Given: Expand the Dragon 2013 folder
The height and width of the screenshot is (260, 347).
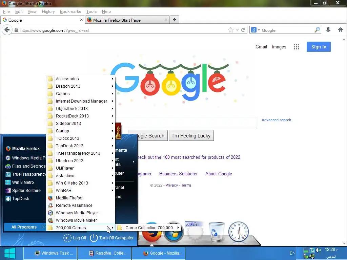Looking at the screenshot, I should tap(81, 86).
